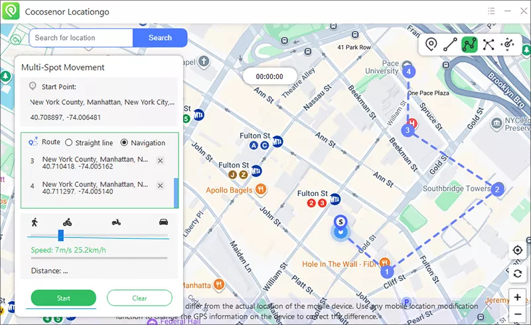Screen dimensions: 531x325
Task: Choose the scooter speed icon
Action: pos(116,222)
